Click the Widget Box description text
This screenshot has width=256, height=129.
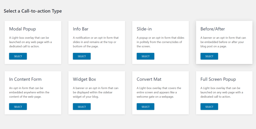96,92
